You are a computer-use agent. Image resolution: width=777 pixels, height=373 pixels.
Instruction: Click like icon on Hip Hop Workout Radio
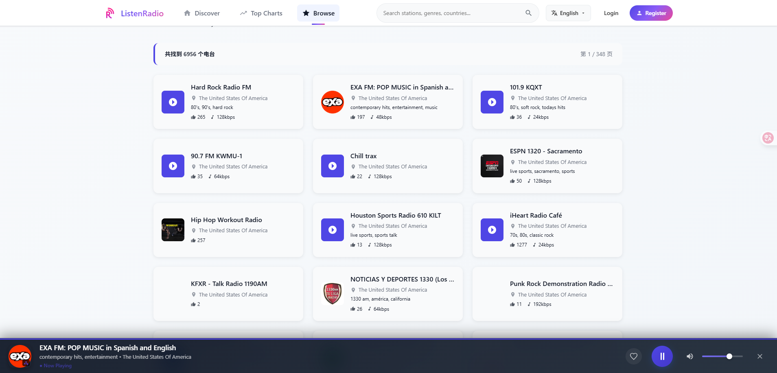[193, 240]
